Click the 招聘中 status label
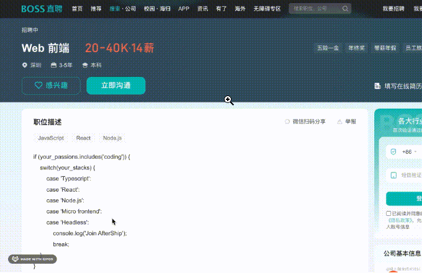This screenshot has height=273, width=422. click(x=30, y=30)
